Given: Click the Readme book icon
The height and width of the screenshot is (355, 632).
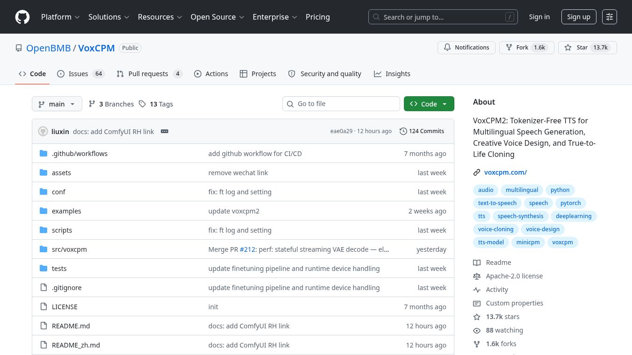Looking at the screenshot, I should click(477, 263).
